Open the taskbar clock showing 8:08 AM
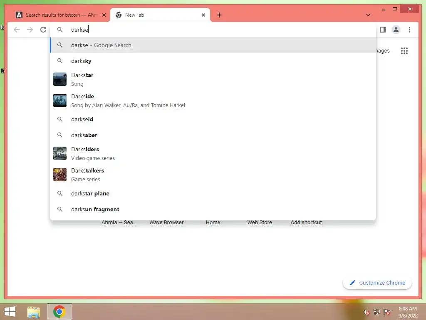 [x=408, y=312]
